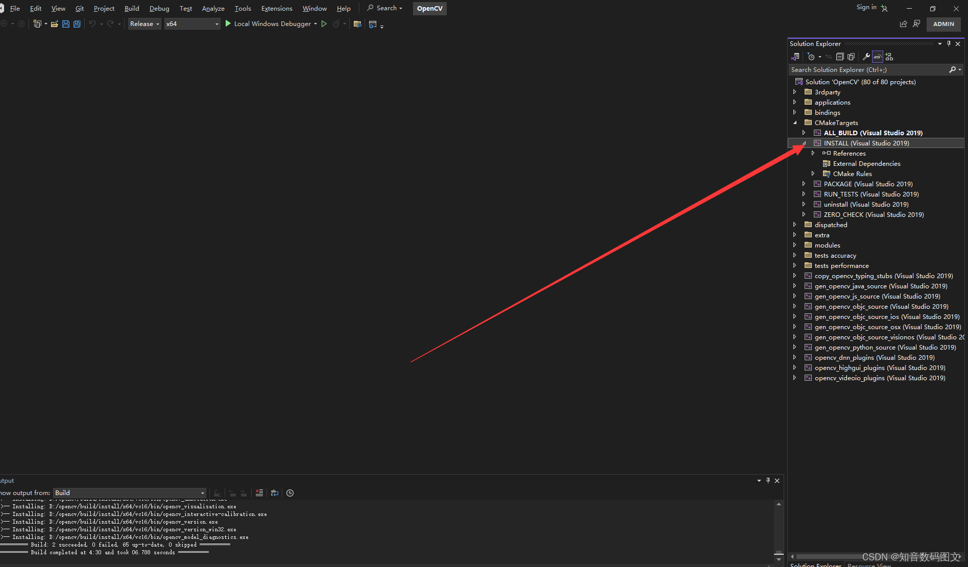The image size is (968, 567).
Task: Click the Save All files icon
Action: click(x=77, y=23)
